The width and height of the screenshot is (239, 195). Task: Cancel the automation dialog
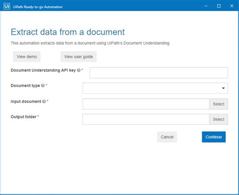point(167,137)
